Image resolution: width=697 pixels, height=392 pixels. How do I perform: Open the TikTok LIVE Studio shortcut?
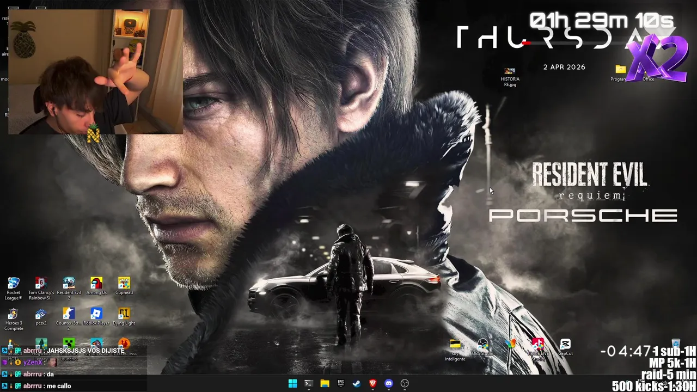click(537, 350)
